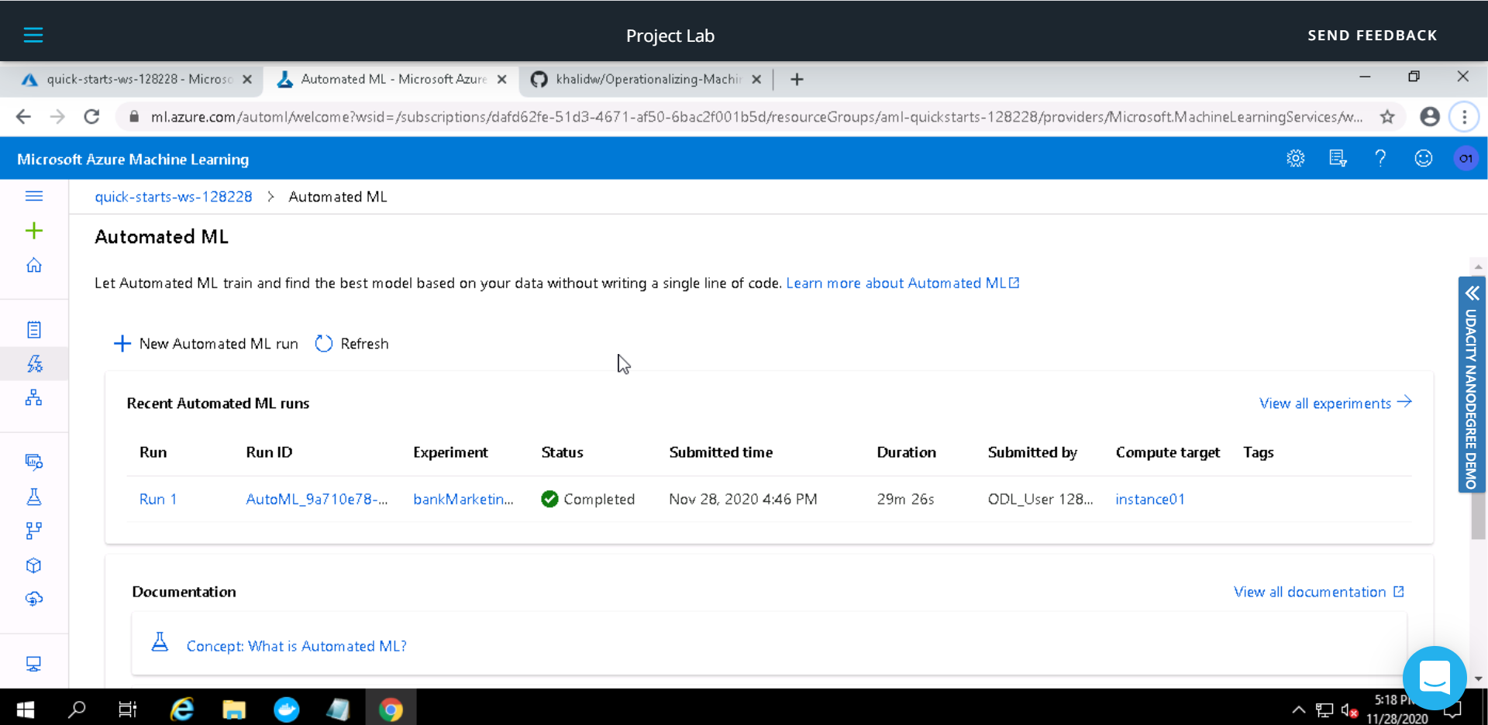
Task: Open run ID AutoML_9a710e78 link
Action: pos(317,500)
